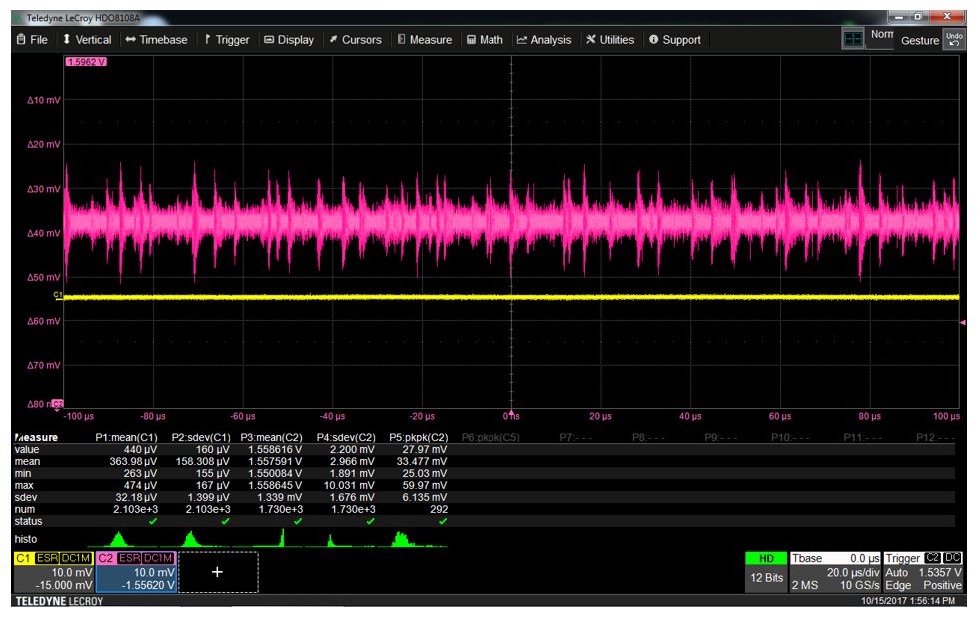Click the Tbase timebase descriptor box

834,570
